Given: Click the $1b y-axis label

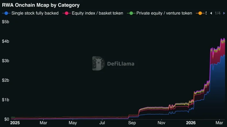Looking at the screenshot, I should pos(5,100).
